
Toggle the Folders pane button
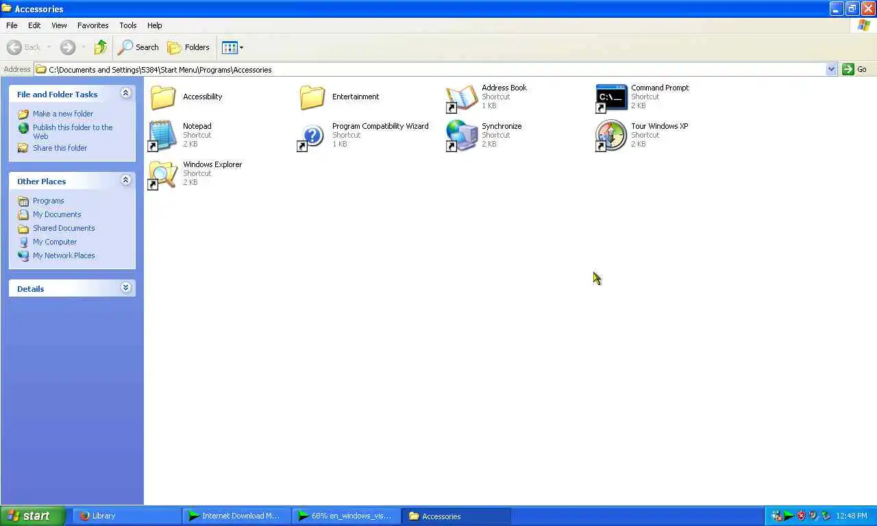[188, 47]
